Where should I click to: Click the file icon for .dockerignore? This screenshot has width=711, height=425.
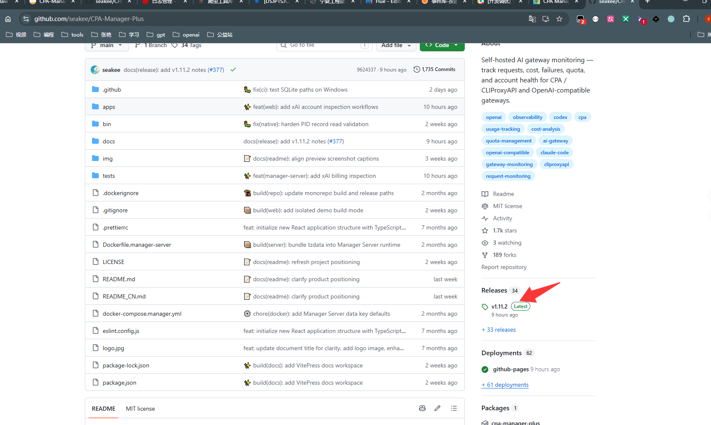95,193
